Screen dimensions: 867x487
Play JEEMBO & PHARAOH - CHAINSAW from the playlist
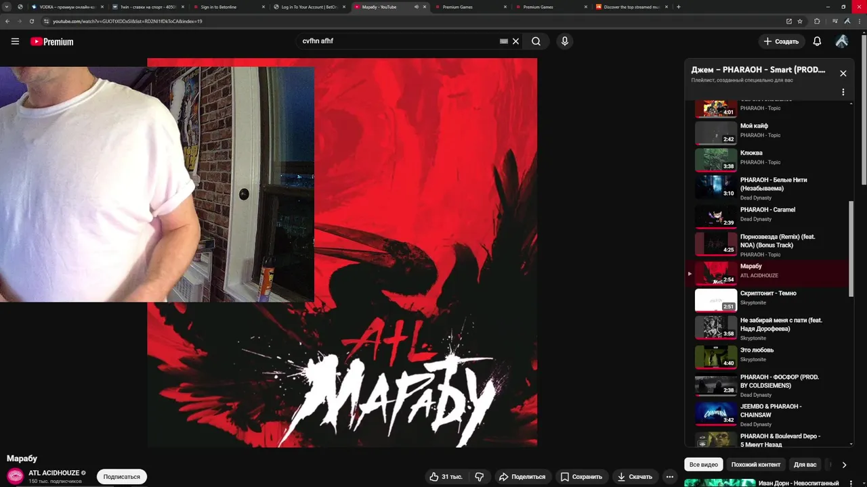(x=771, y=414)
